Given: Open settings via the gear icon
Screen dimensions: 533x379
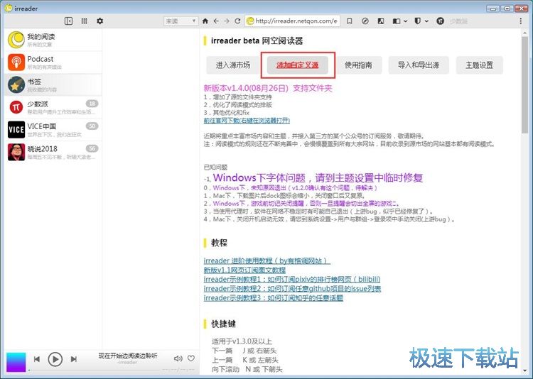Looking at the screenshot, I should point(99,21).
